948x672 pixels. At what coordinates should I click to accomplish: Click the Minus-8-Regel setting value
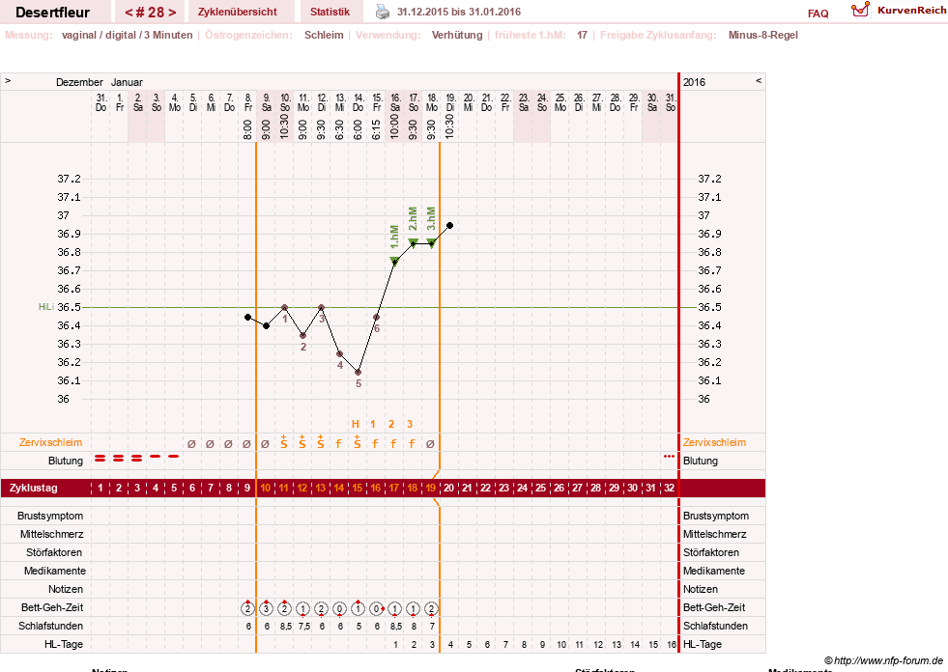[763, 35]
